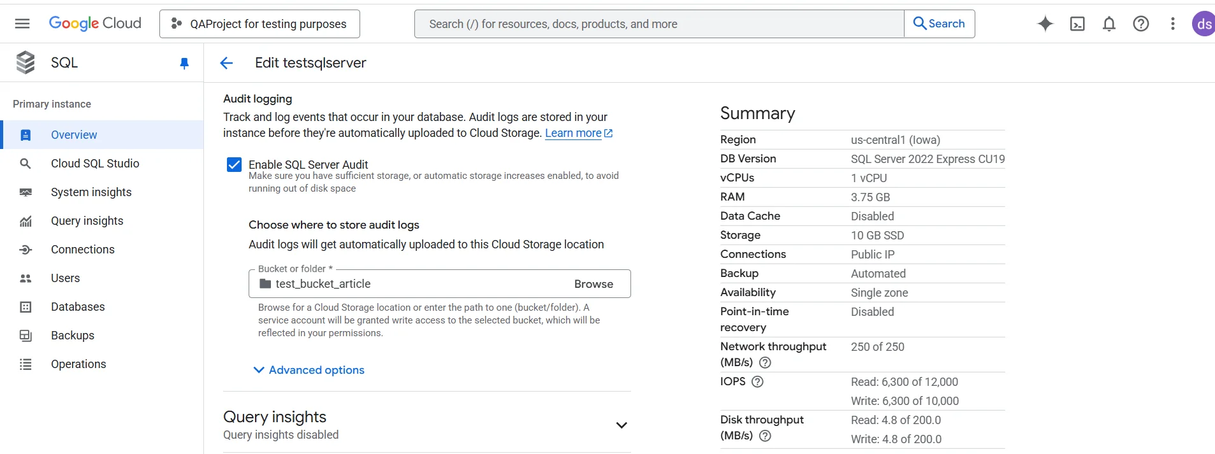This screenshot has height=454, width=1215.
Task: Click the Connections arrow icon
Action: coord(25,250)
